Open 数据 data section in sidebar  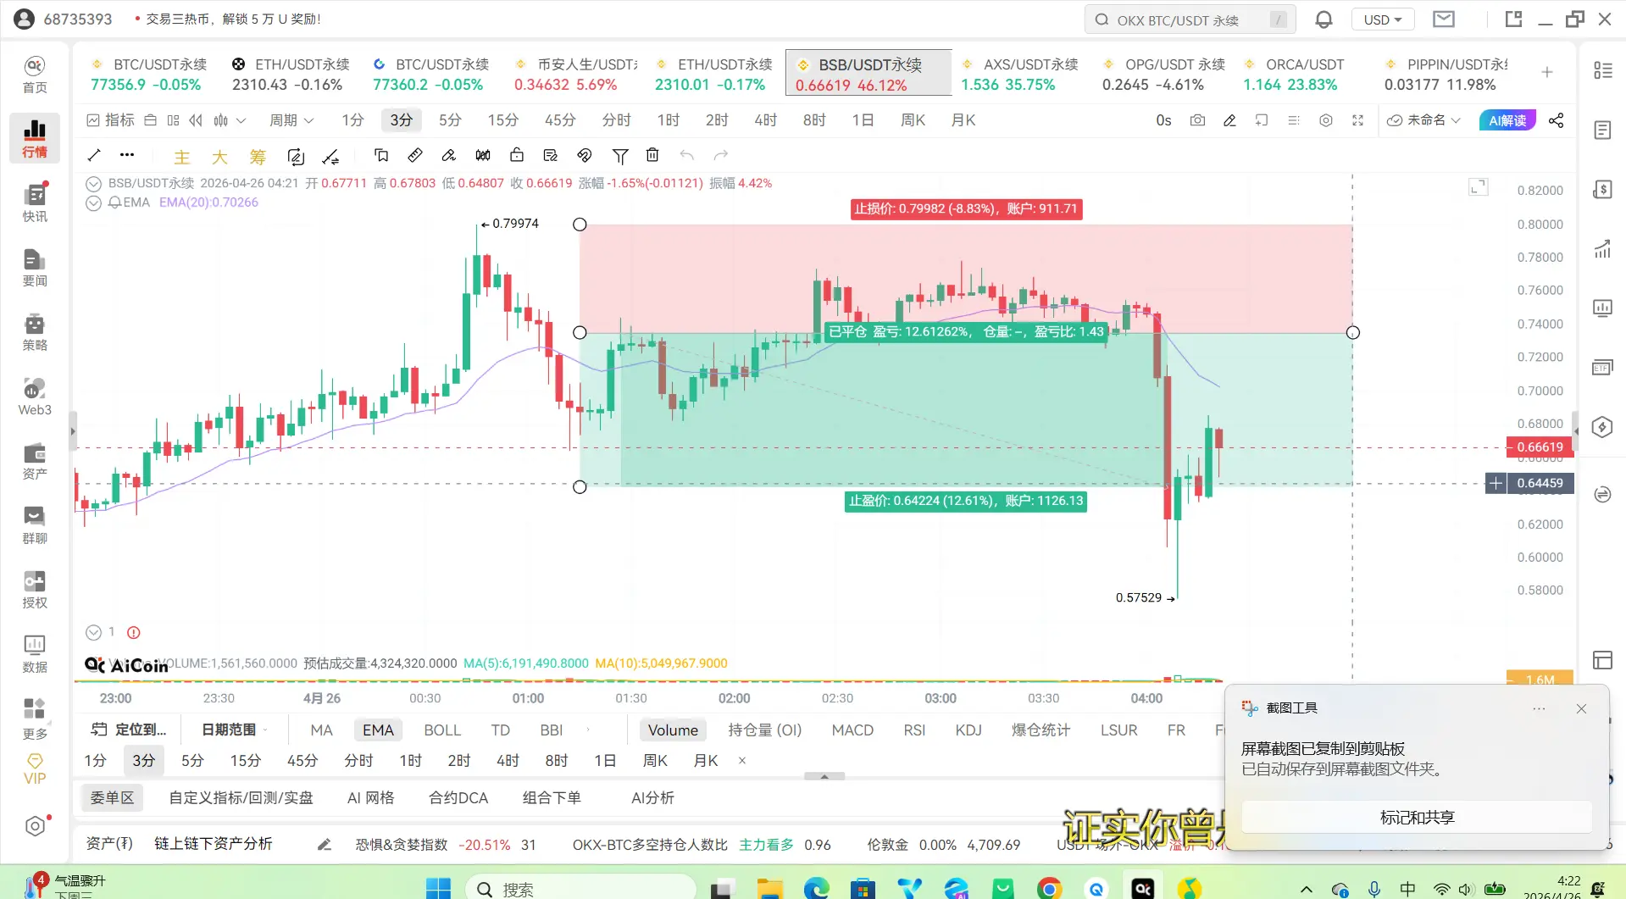pyautogui.click(x=35, y=654)
